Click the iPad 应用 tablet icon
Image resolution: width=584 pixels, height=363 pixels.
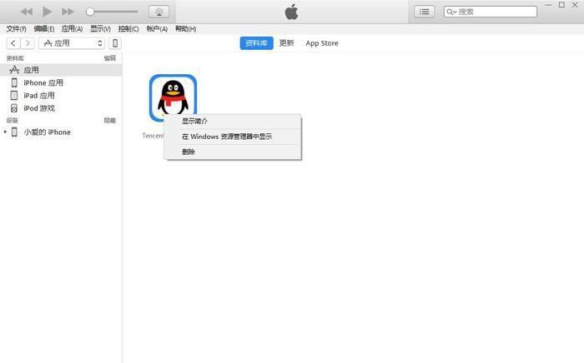click(x=14, y=96)
